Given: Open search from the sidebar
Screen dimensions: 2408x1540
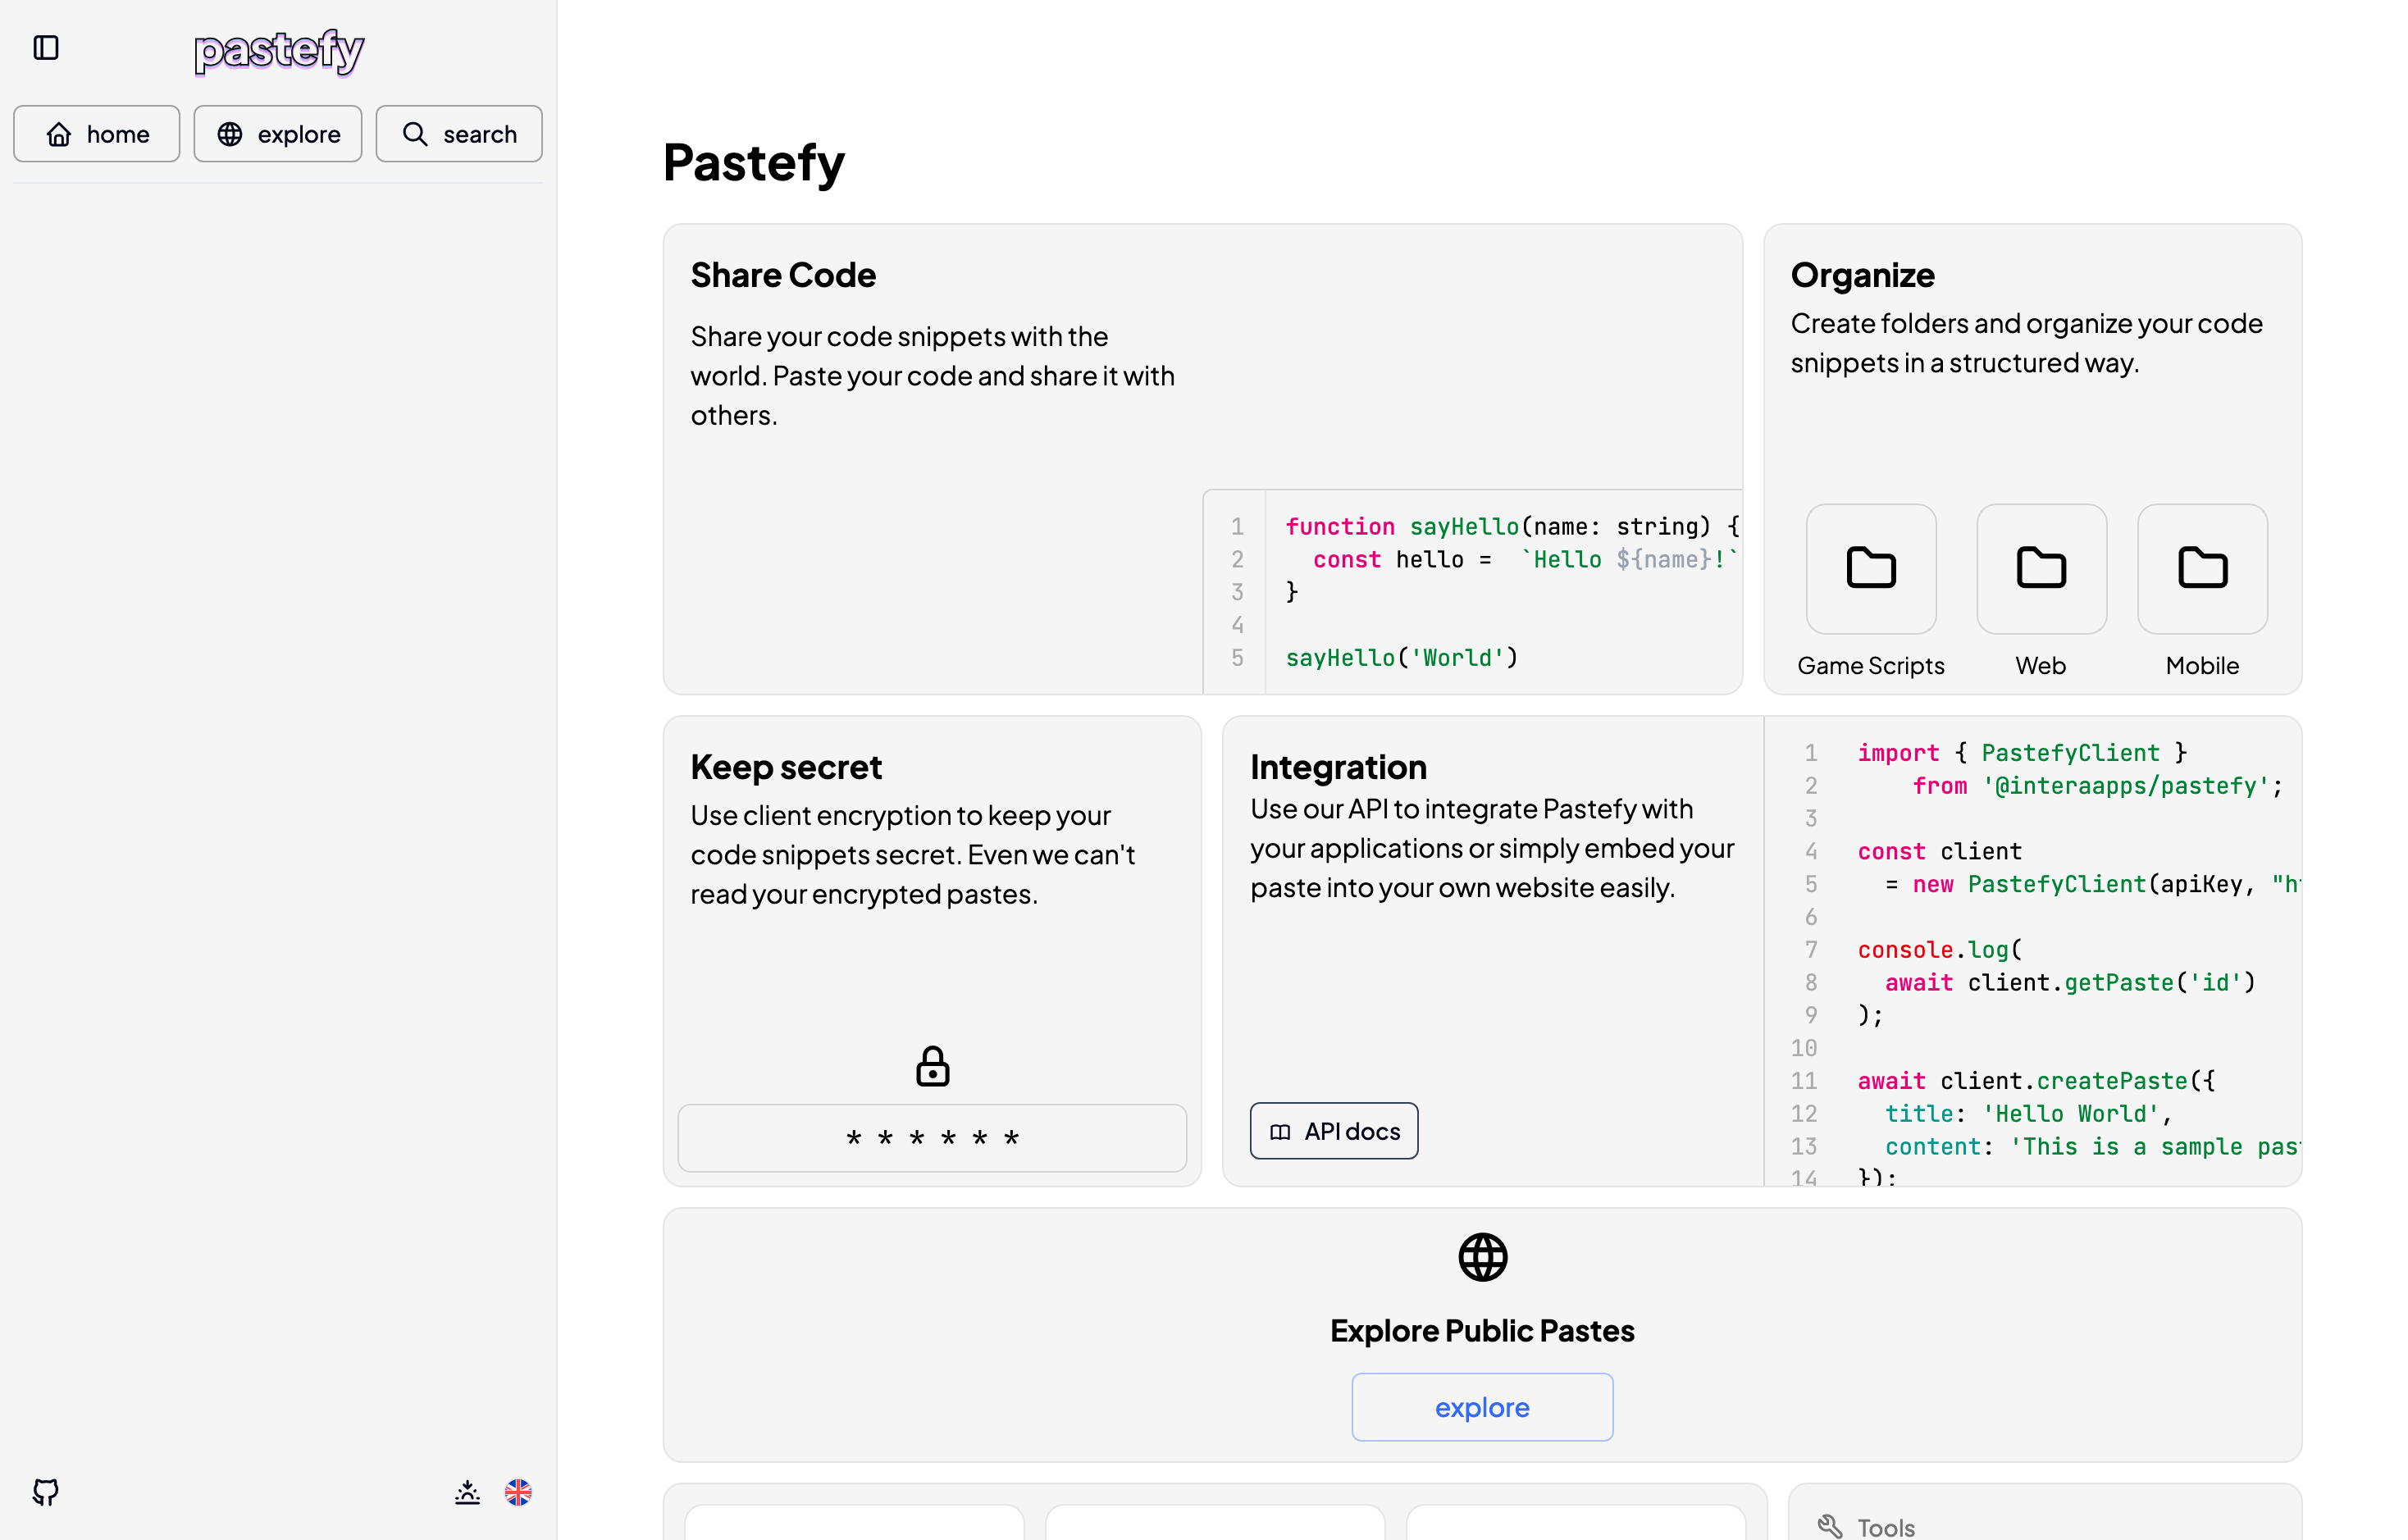Looking at the screenshot, I should pos(459,134).
